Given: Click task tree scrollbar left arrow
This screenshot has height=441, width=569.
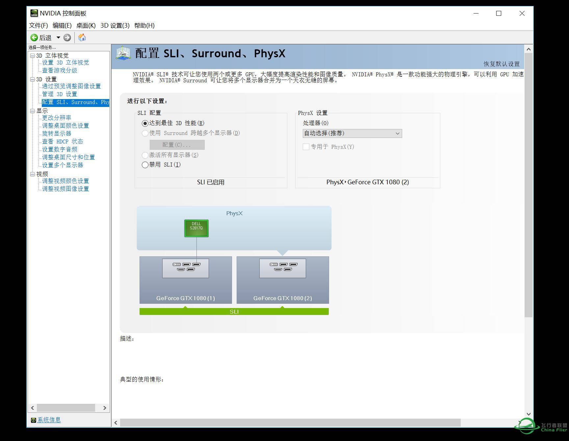Looking at the screenshot, I should point(33,408).
